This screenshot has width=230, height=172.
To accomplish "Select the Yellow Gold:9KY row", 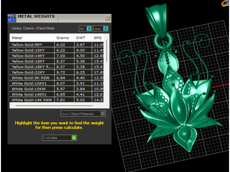I will click(57, 44).
